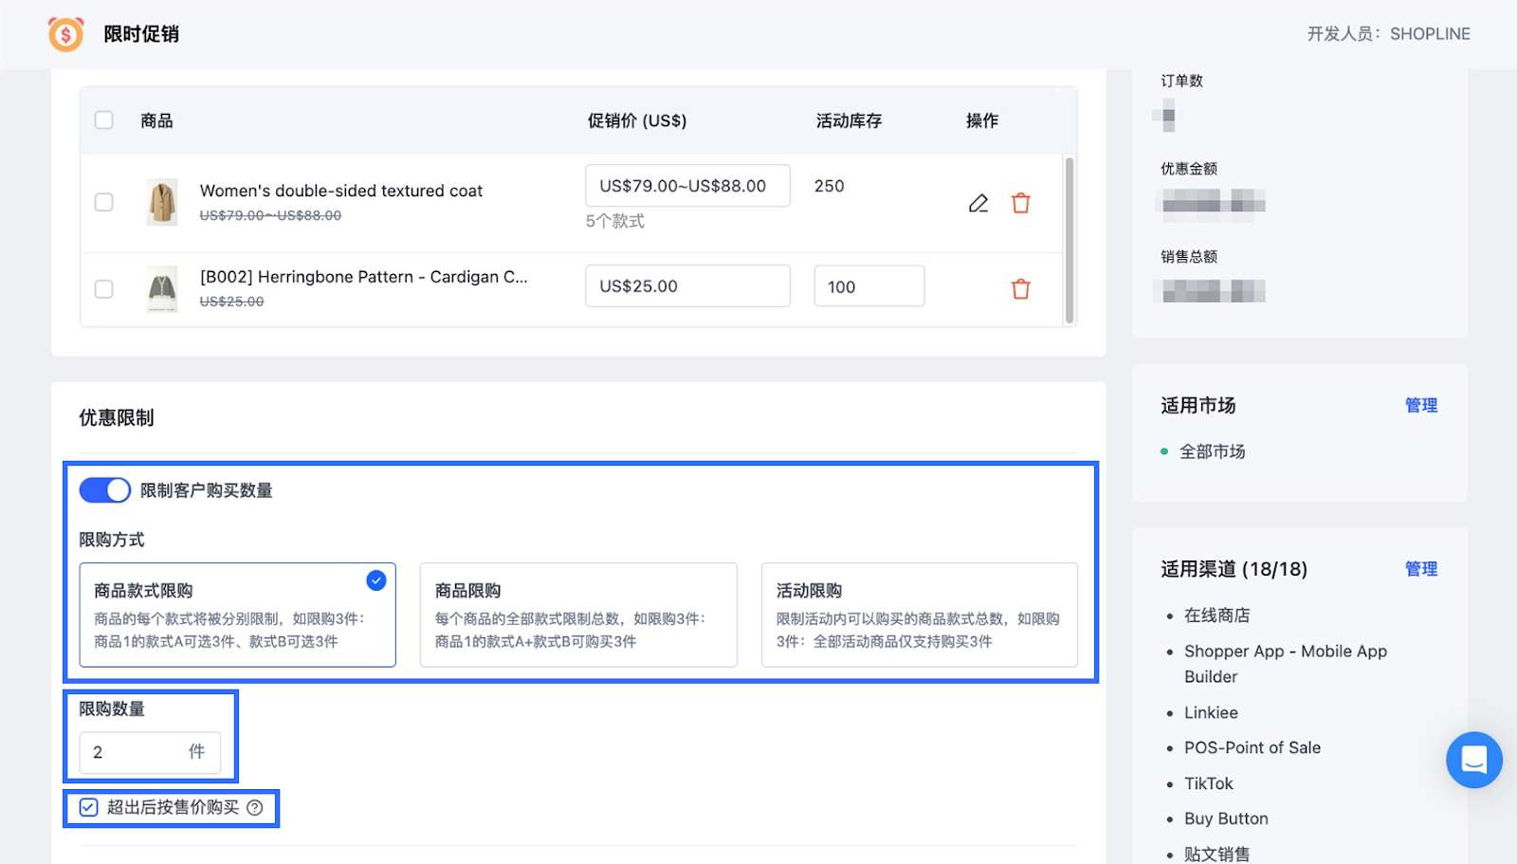1517x864 pixels.
Task: Check the Women's textured coat row checkbox
Action: 104,202
